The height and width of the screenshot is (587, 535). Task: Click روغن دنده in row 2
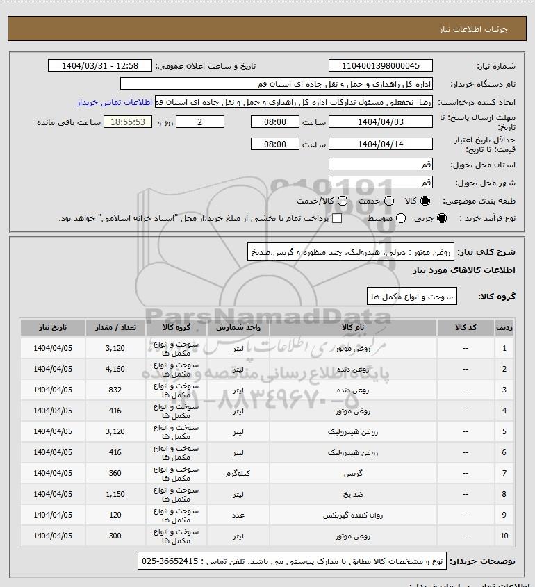[x=353, y=369]
